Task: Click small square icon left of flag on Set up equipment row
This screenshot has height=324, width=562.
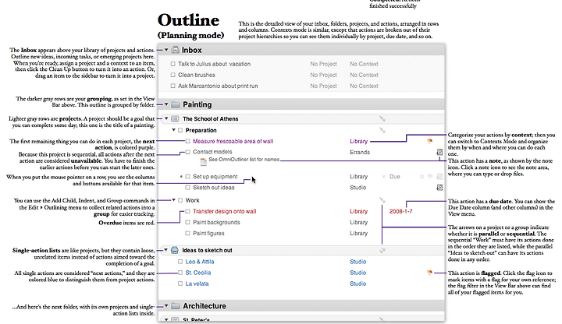Action: tap(421, 176)
